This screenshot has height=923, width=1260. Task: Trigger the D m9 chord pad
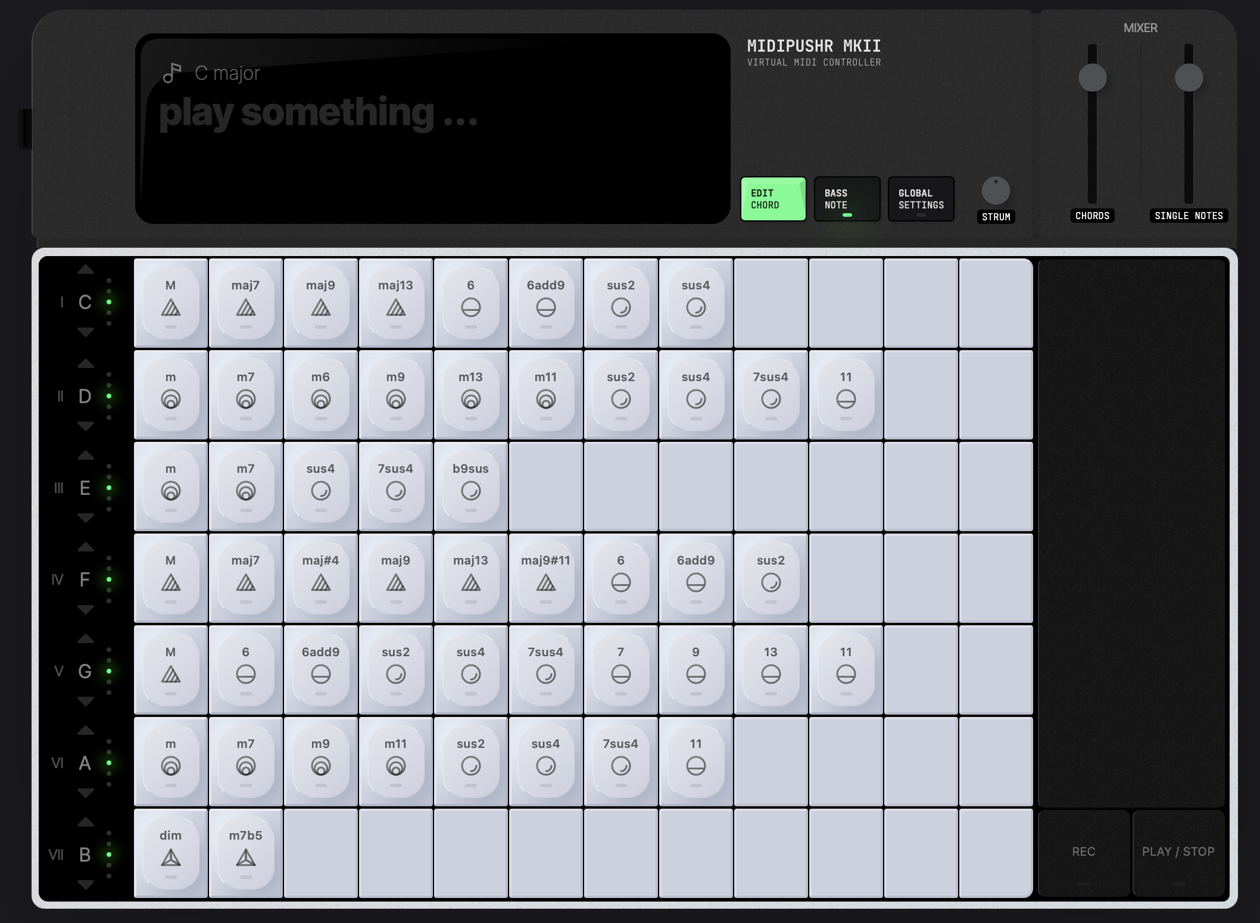396,395
